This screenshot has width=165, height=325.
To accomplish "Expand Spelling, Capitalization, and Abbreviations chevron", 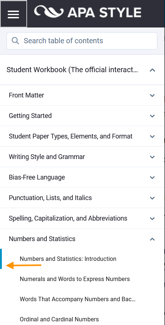I will [x=152, y=218].
